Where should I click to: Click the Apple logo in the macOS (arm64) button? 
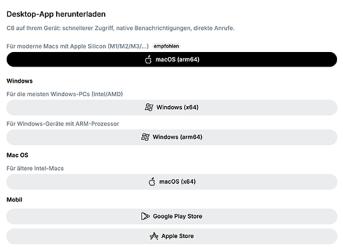(148, 59)
